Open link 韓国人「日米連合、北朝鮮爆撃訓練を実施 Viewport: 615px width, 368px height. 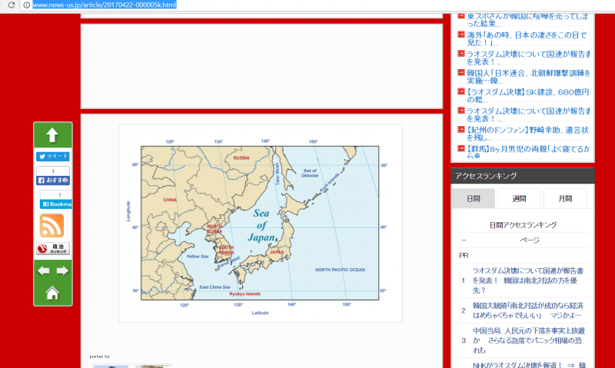[x=526, y=77]
